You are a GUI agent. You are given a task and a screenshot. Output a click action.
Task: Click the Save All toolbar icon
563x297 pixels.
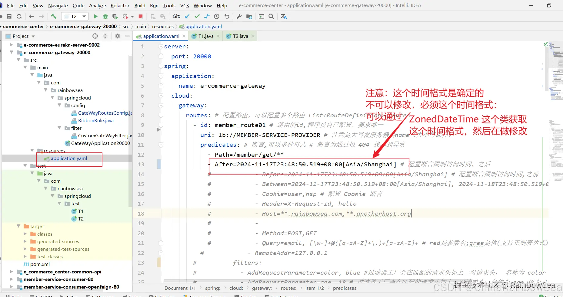tap(9, 16)
